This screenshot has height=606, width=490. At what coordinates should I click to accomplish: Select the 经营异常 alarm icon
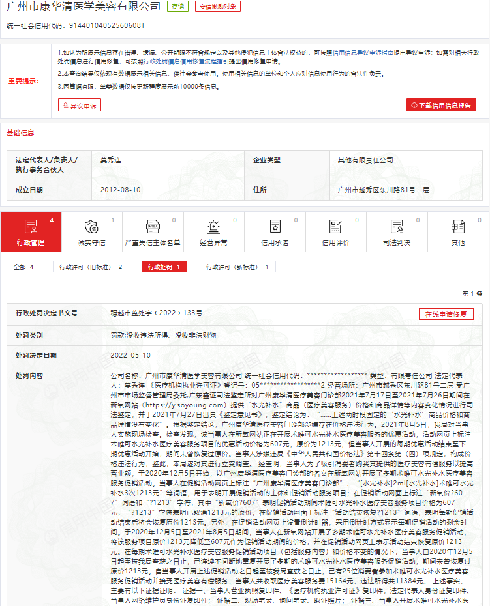click(213, 232)
